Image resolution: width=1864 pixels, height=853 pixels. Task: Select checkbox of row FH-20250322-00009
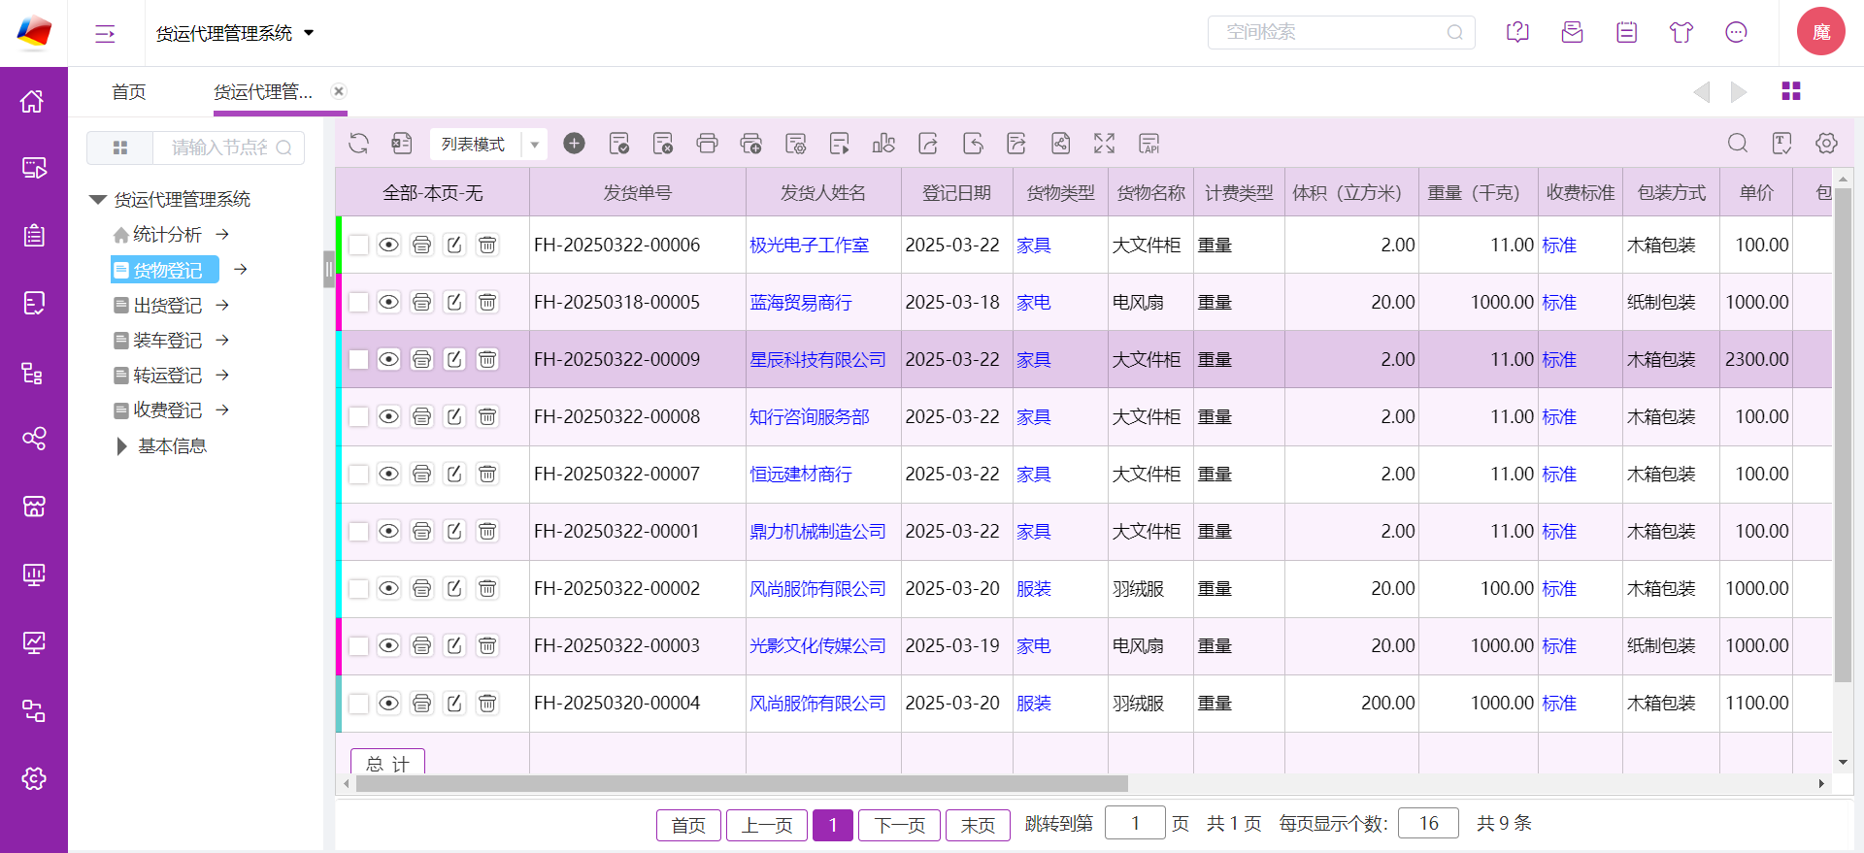click(358, 359)
